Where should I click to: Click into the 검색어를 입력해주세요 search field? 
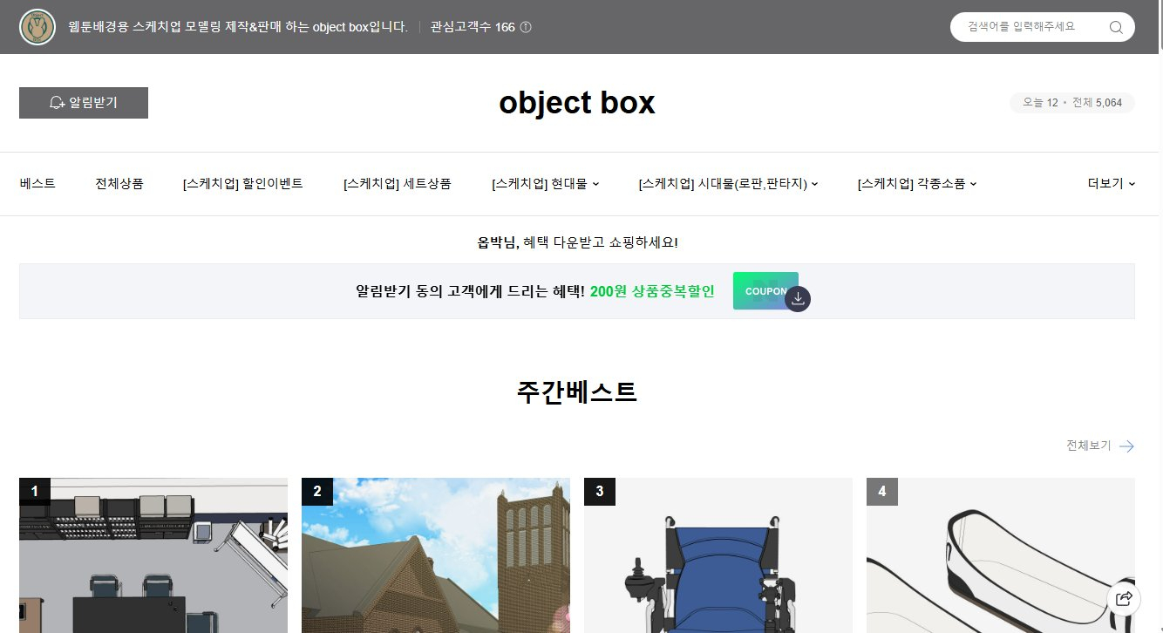pyautogui.click(x=1029, y=27)
